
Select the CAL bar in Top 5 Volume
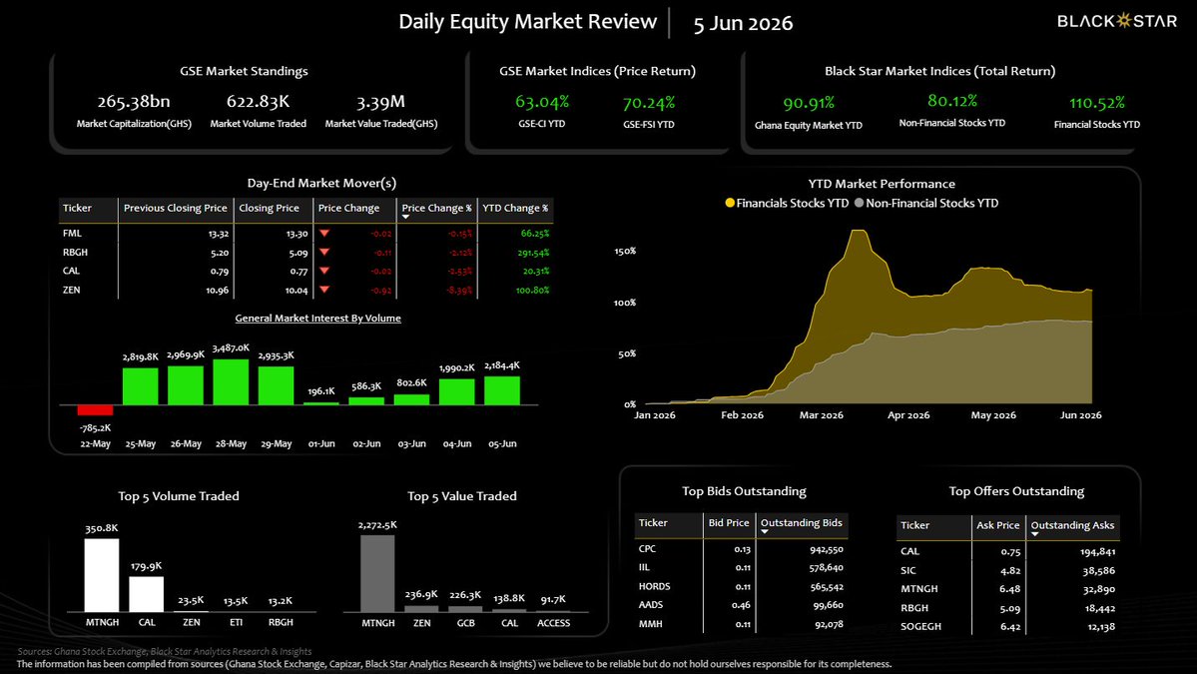[x=146, y=594]
